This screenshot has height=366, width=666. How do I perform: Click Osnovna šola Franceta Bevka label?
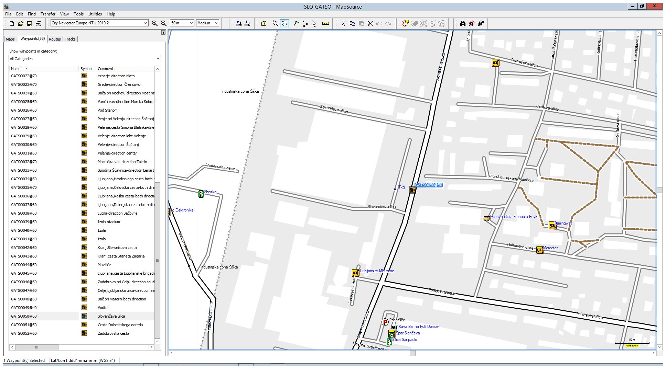[515, 217]
